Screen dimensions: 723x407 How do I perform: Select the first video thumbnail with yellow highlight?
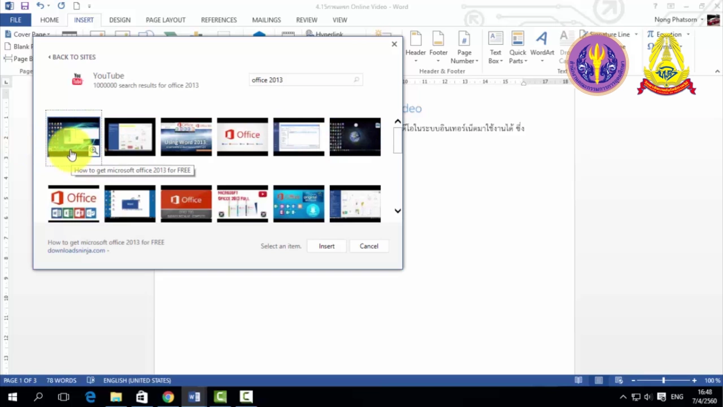point(73,137)
